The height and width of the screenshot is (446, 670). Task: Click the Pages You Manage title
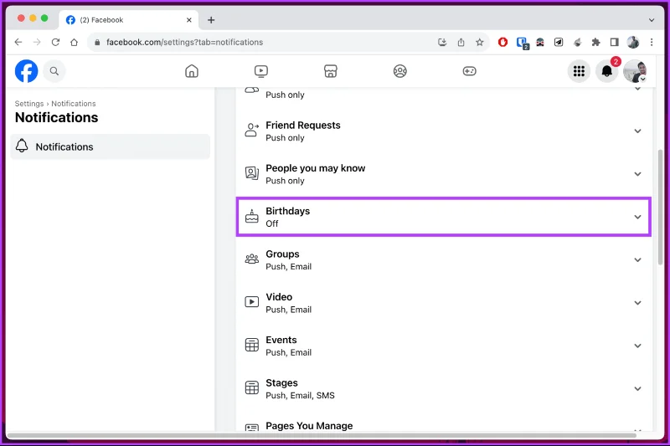pyautogui.click(x=309, y=426)
